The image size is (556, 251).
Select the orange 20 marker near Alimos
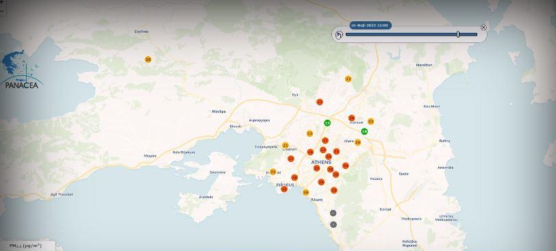(305, 192)
